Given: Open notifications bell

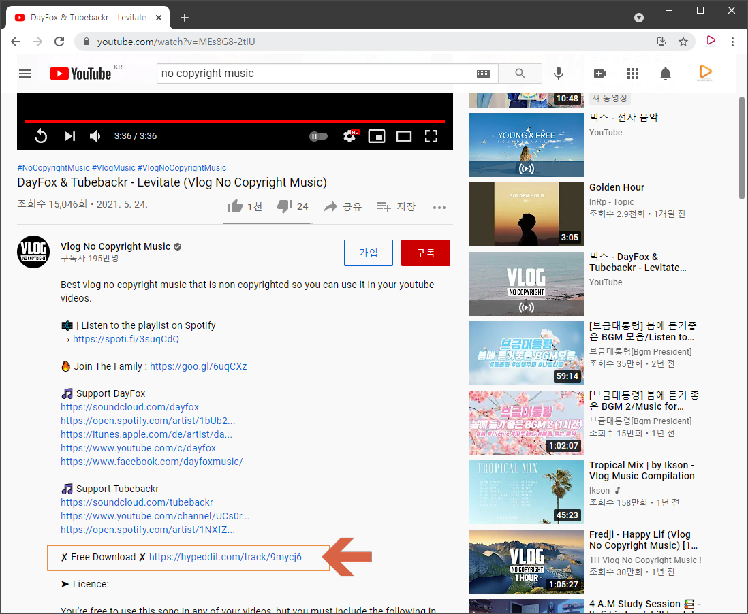Looking at the screenshot, I should tap(666, 74).
